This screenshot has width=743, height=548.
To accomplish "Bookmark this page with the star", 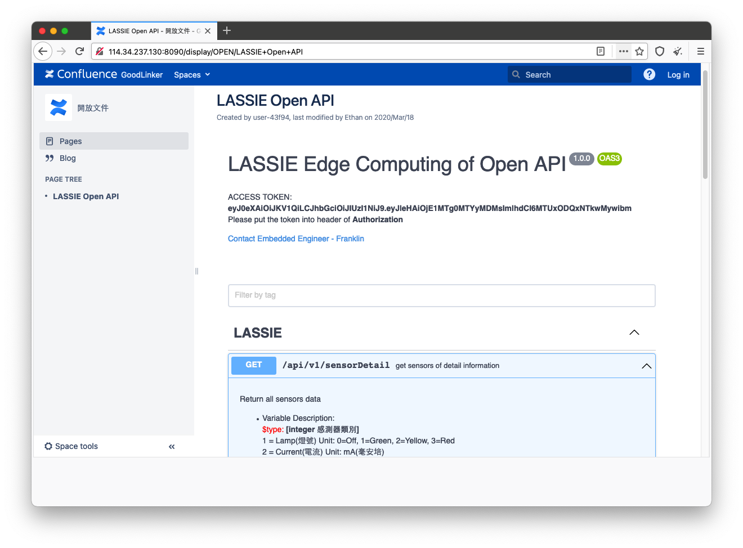I will click(639, 51).
